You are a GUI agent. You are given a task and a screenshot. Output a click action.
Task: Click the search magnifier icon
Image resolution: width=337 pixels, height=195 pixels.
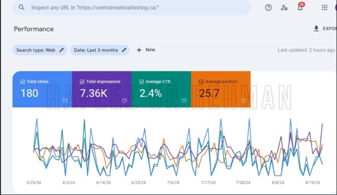[x=22, y=7]
